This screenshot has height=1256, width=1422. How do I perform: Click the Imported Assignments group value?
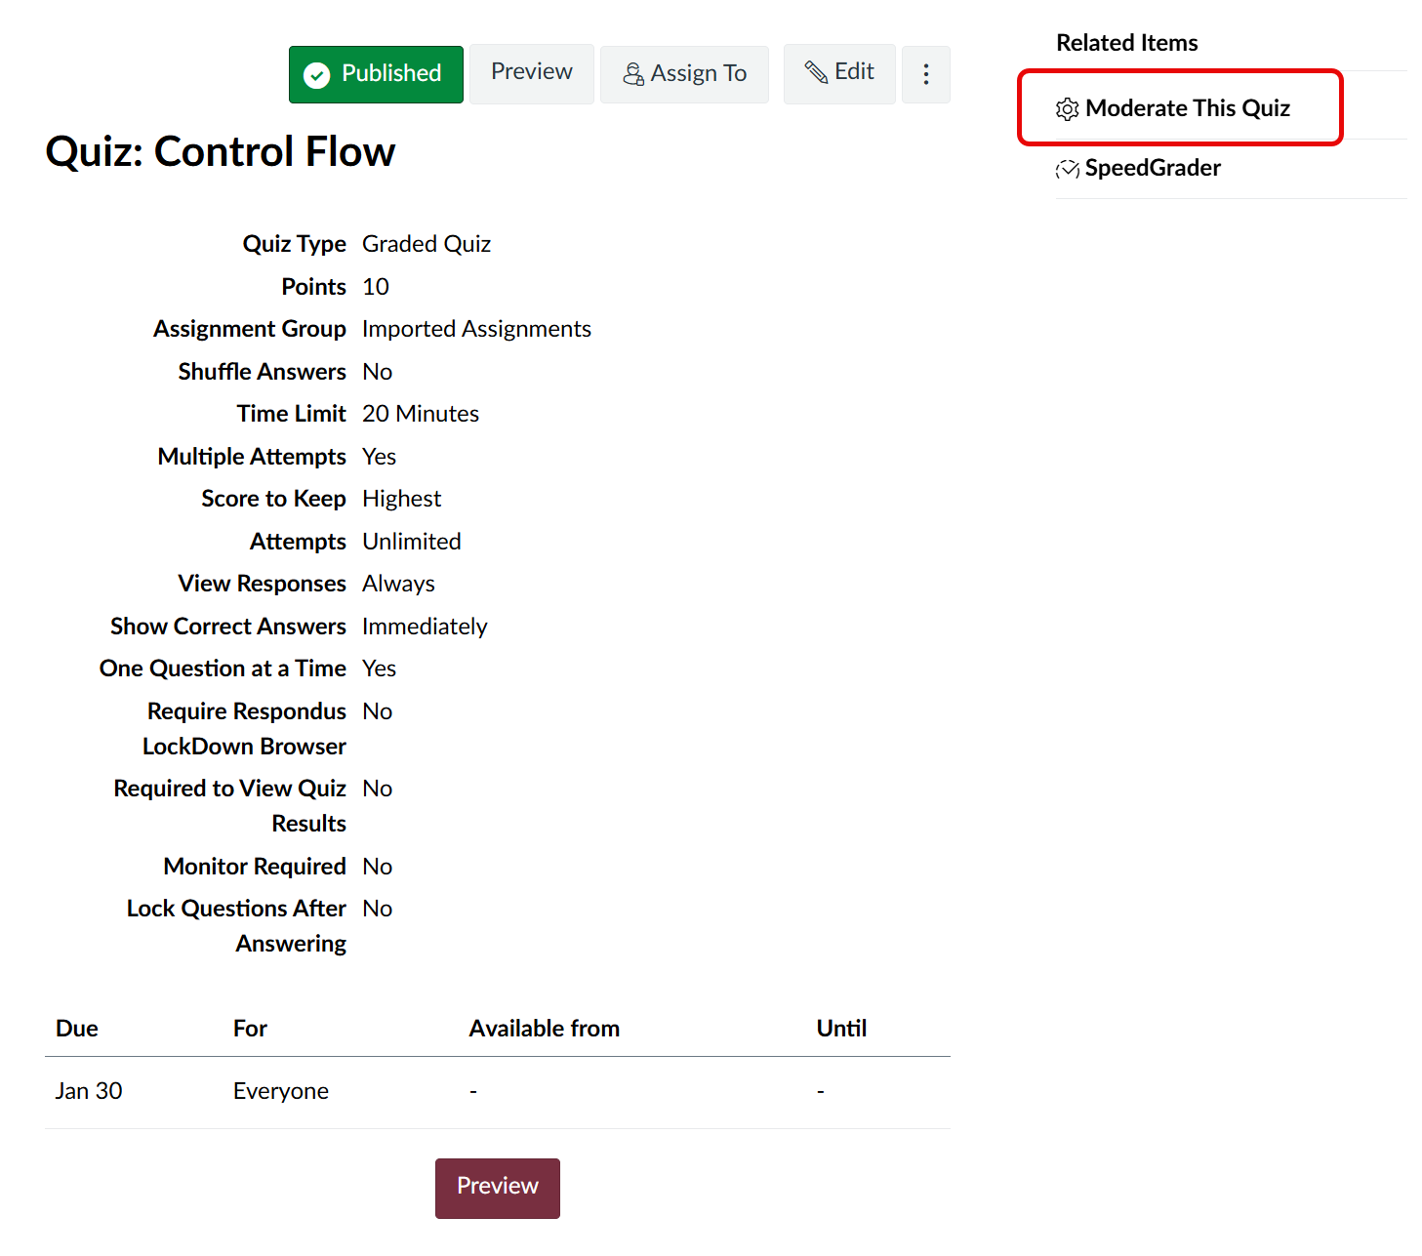click(476, 329)
